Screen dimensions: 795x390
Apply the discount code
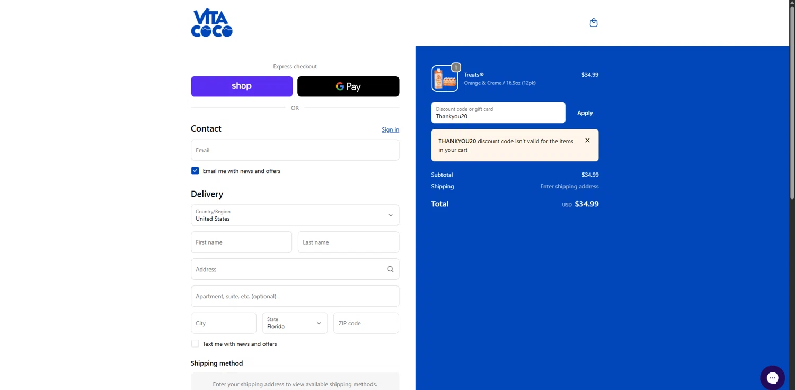click(585, 113)
